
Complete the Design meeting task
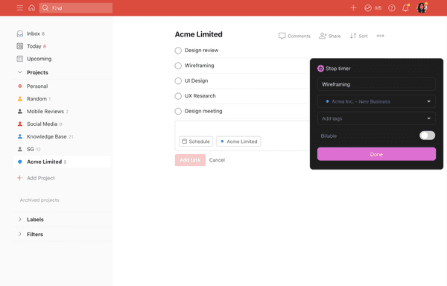coord(178,111)
